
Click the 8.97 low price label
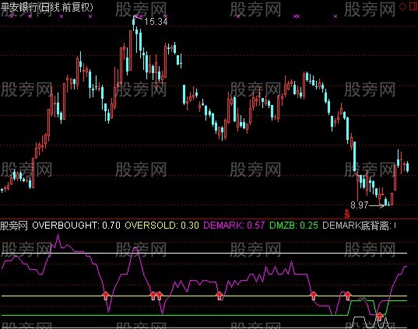pyautogui.click(x=359, y=205)
